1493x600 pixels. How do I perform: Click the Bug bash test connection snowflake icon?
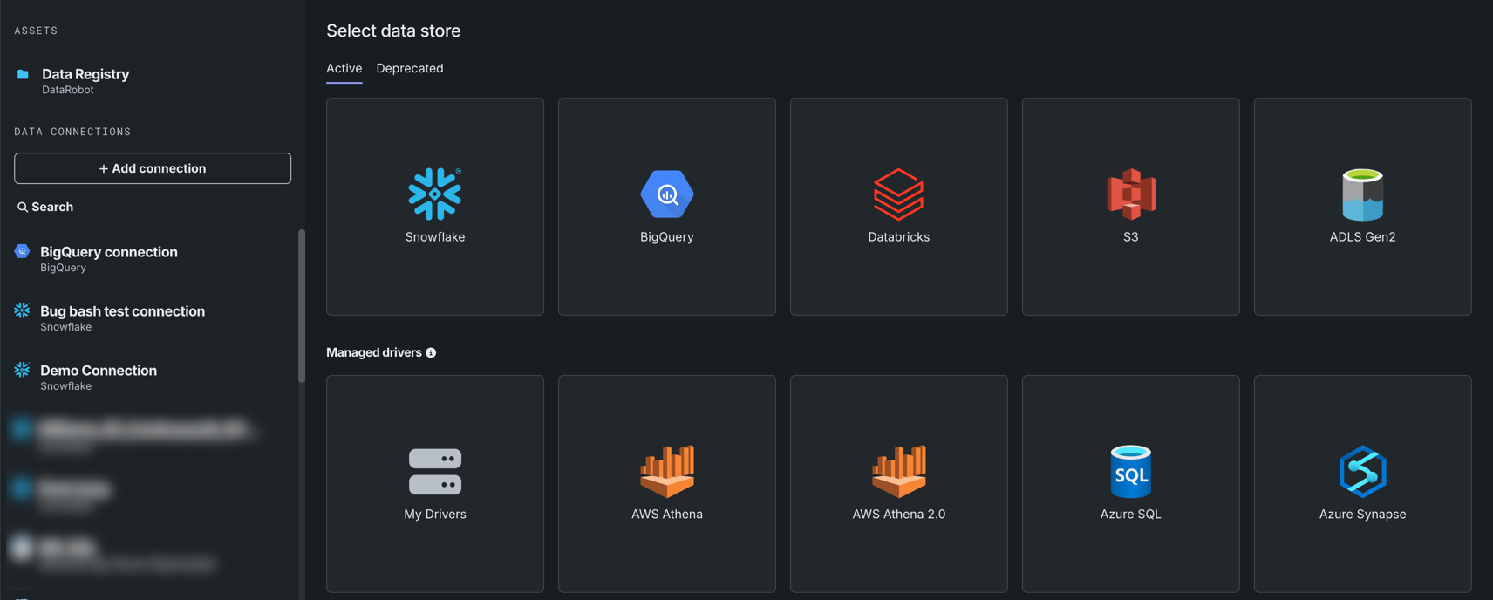pyautogui.click(x=22, y=310)
